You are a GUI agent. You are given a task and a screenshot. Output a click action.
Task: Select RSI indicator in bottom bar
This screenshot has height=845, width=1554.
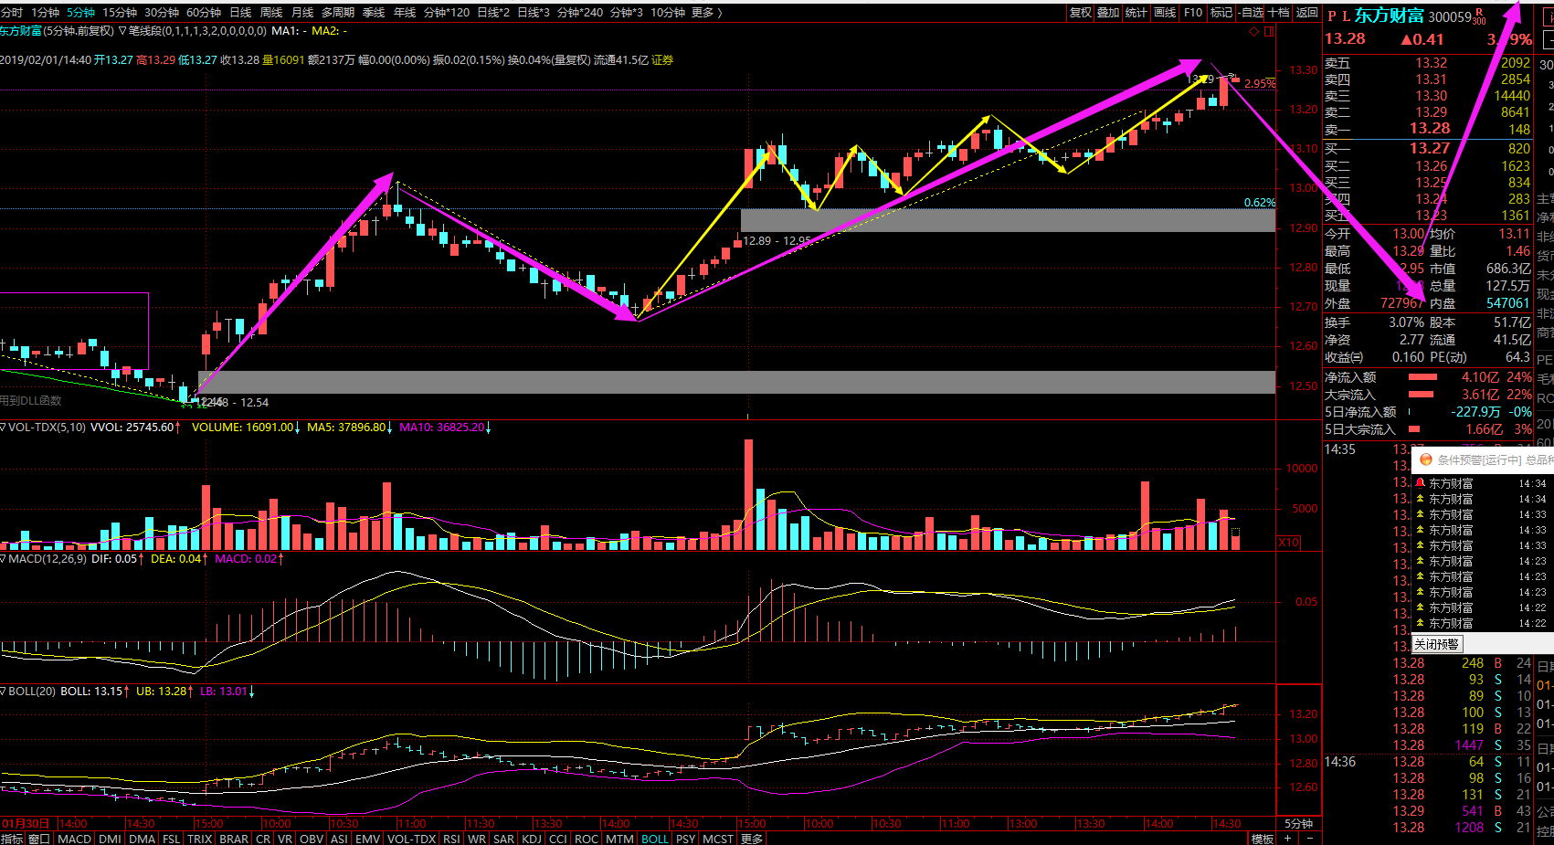[451, 839]
